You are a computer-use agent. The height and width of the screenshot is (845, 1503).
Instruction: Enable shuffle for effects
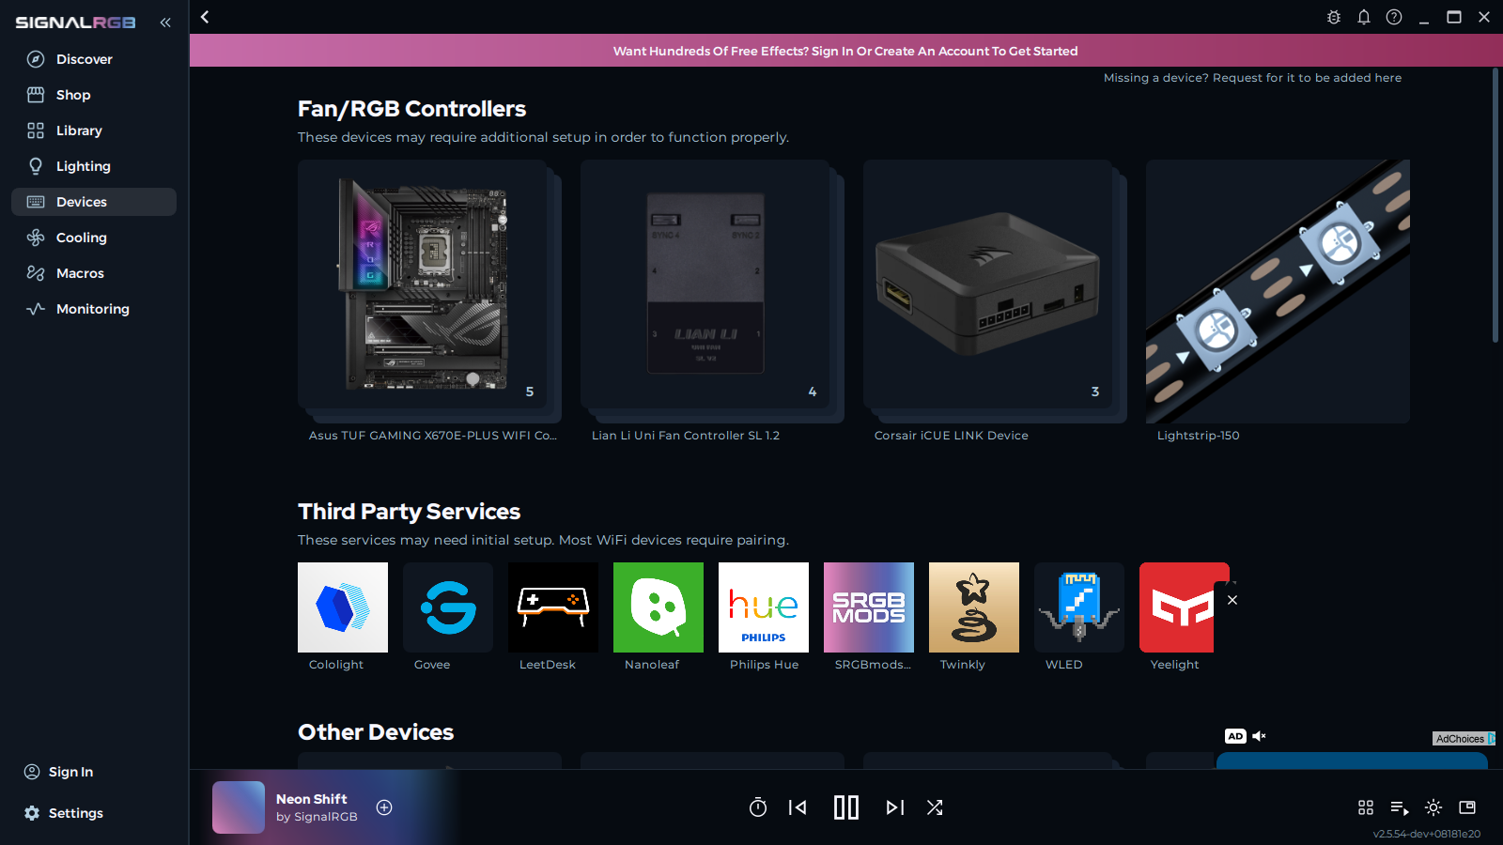934,807
